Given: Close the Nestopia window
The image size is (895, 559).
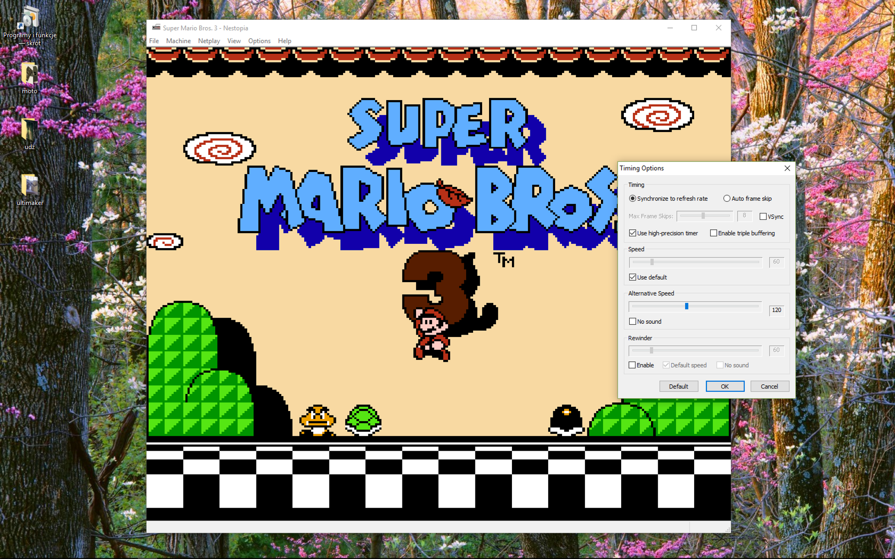Looking at the screenshot, I should coord(719,28).
